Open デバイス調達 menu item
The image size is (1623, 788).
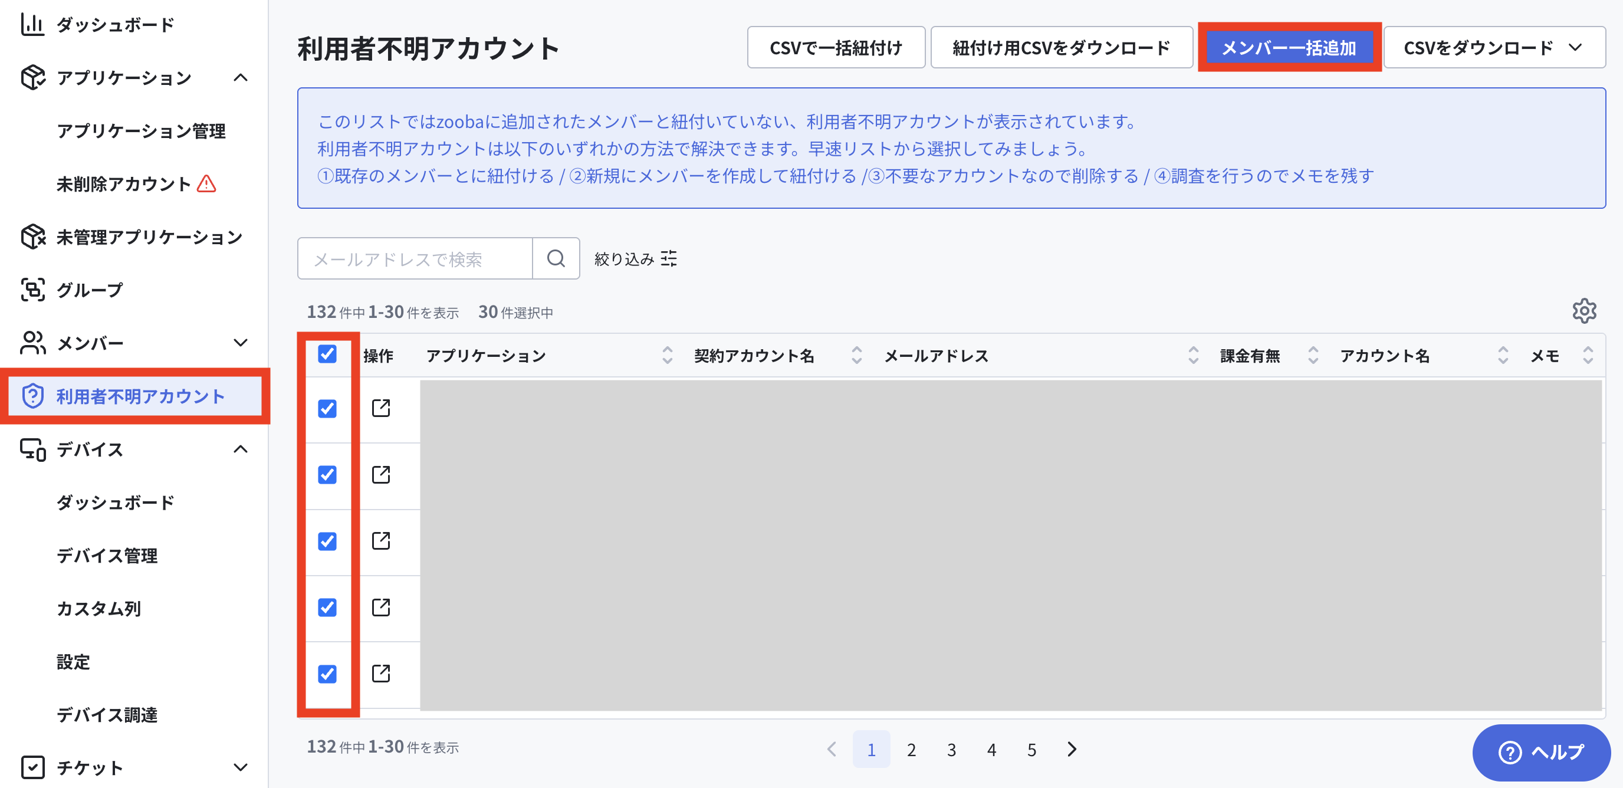coord(107,715)
